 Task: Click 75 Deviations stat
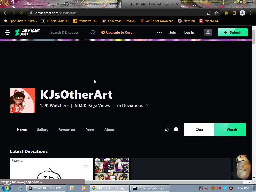(130, 106)
